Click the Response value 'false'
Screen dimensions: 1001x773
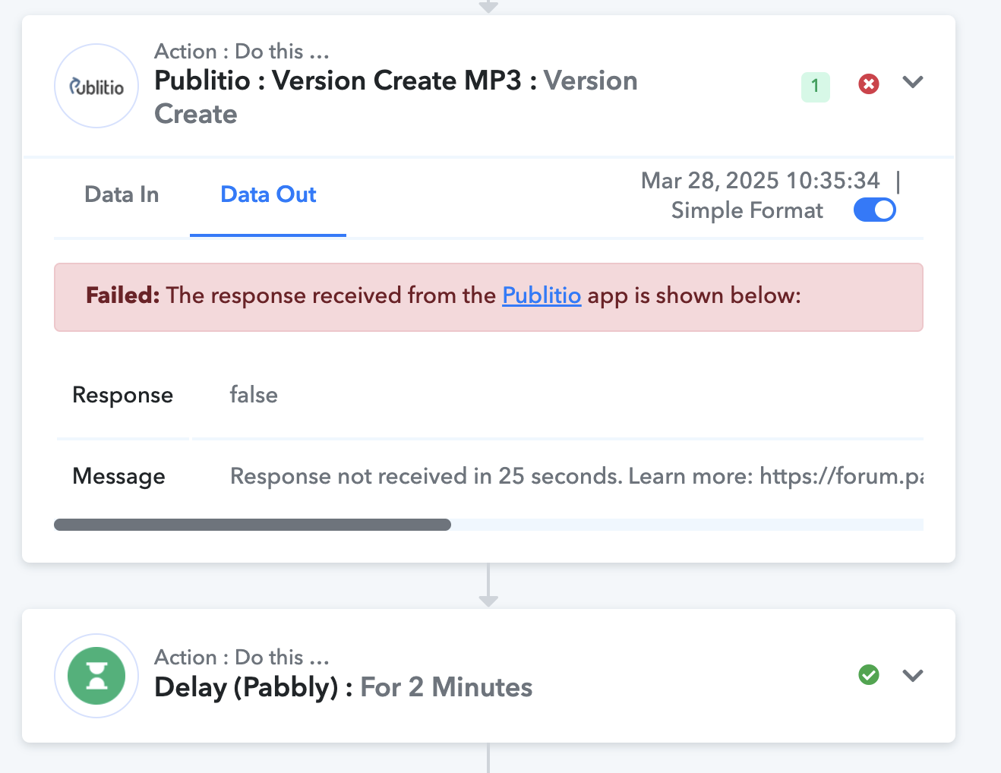click(x=254, y=395)
